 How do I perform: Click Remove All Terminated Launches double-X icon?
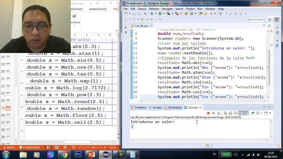pyautogui.click(x=218, y=113)
